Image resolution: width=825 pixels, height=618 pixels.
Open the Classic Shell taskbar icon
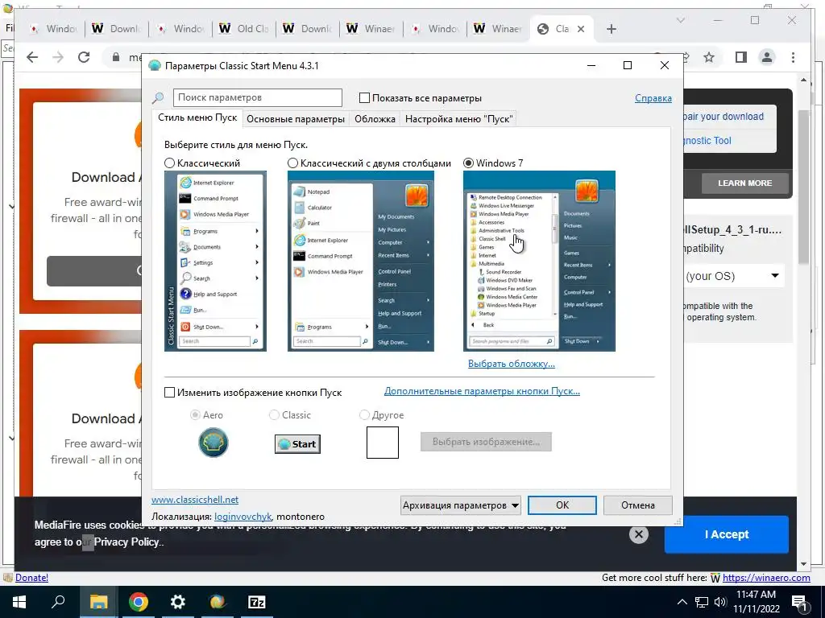(218, 602)
